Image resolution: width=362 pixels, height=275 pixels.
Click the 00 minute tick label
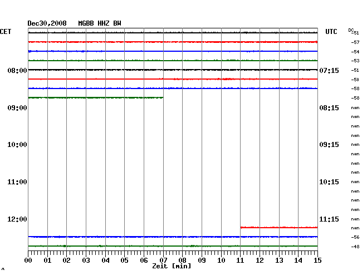pyautogui.click(x=28, y=261)
